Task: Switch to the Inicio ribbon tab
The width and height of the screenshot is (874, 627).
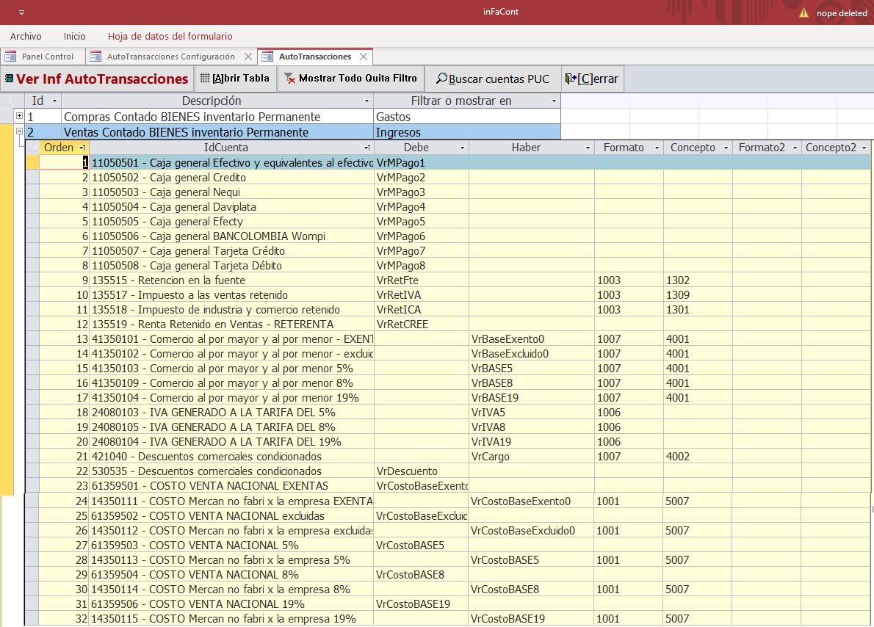Action: coord(74,36)
